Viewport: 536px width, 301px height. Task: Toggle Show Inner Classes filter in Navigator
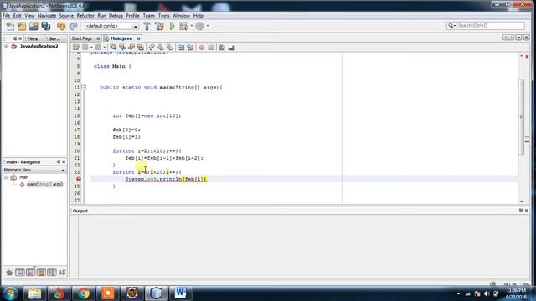(52, 272)
